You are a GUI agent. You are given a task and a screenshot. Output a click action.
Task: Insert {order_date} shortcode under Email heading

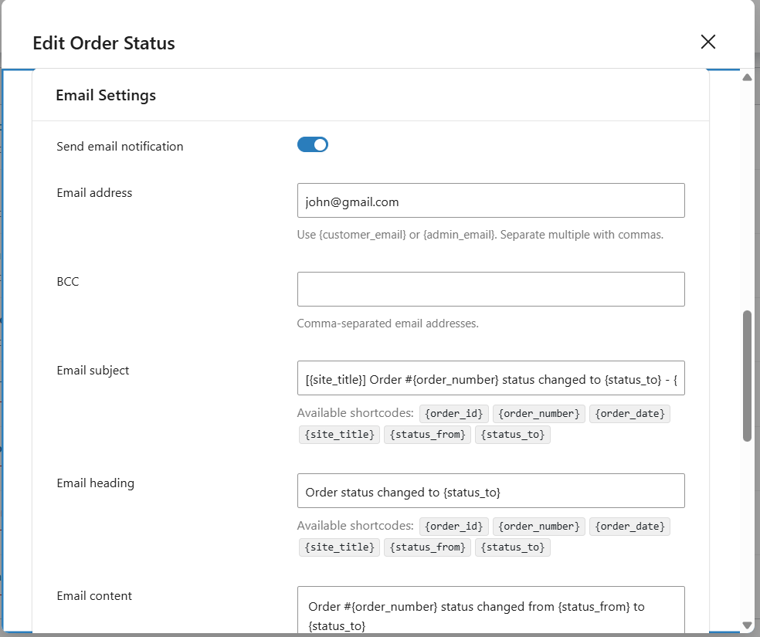629,526
